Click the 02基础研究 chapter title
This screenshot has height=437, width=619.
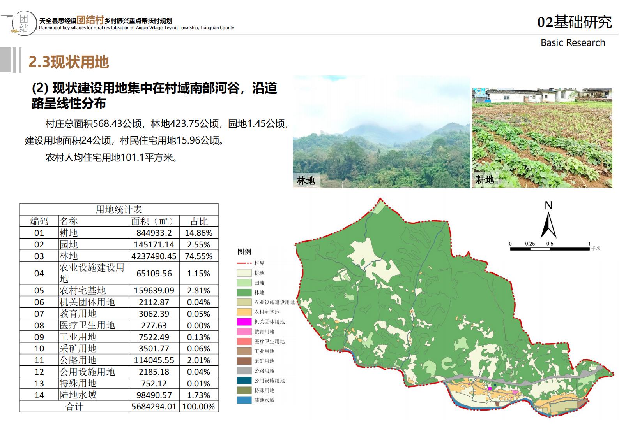575,22
